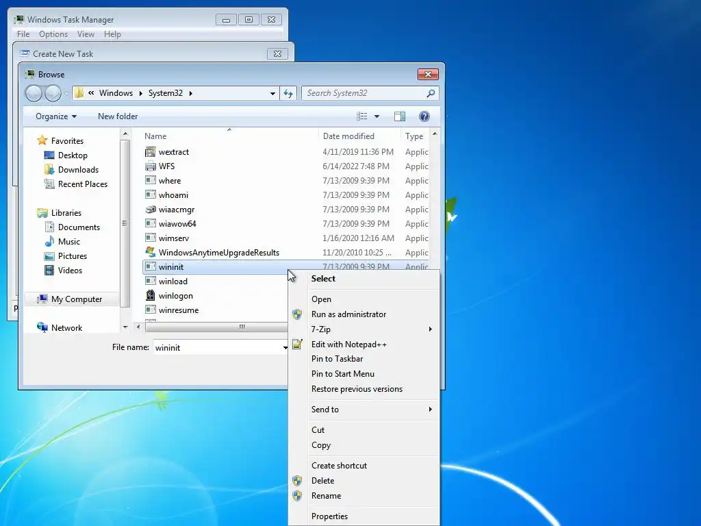701x526 pixels.
Task: Open the File name dropdown arrow
Action: [285, 347]
